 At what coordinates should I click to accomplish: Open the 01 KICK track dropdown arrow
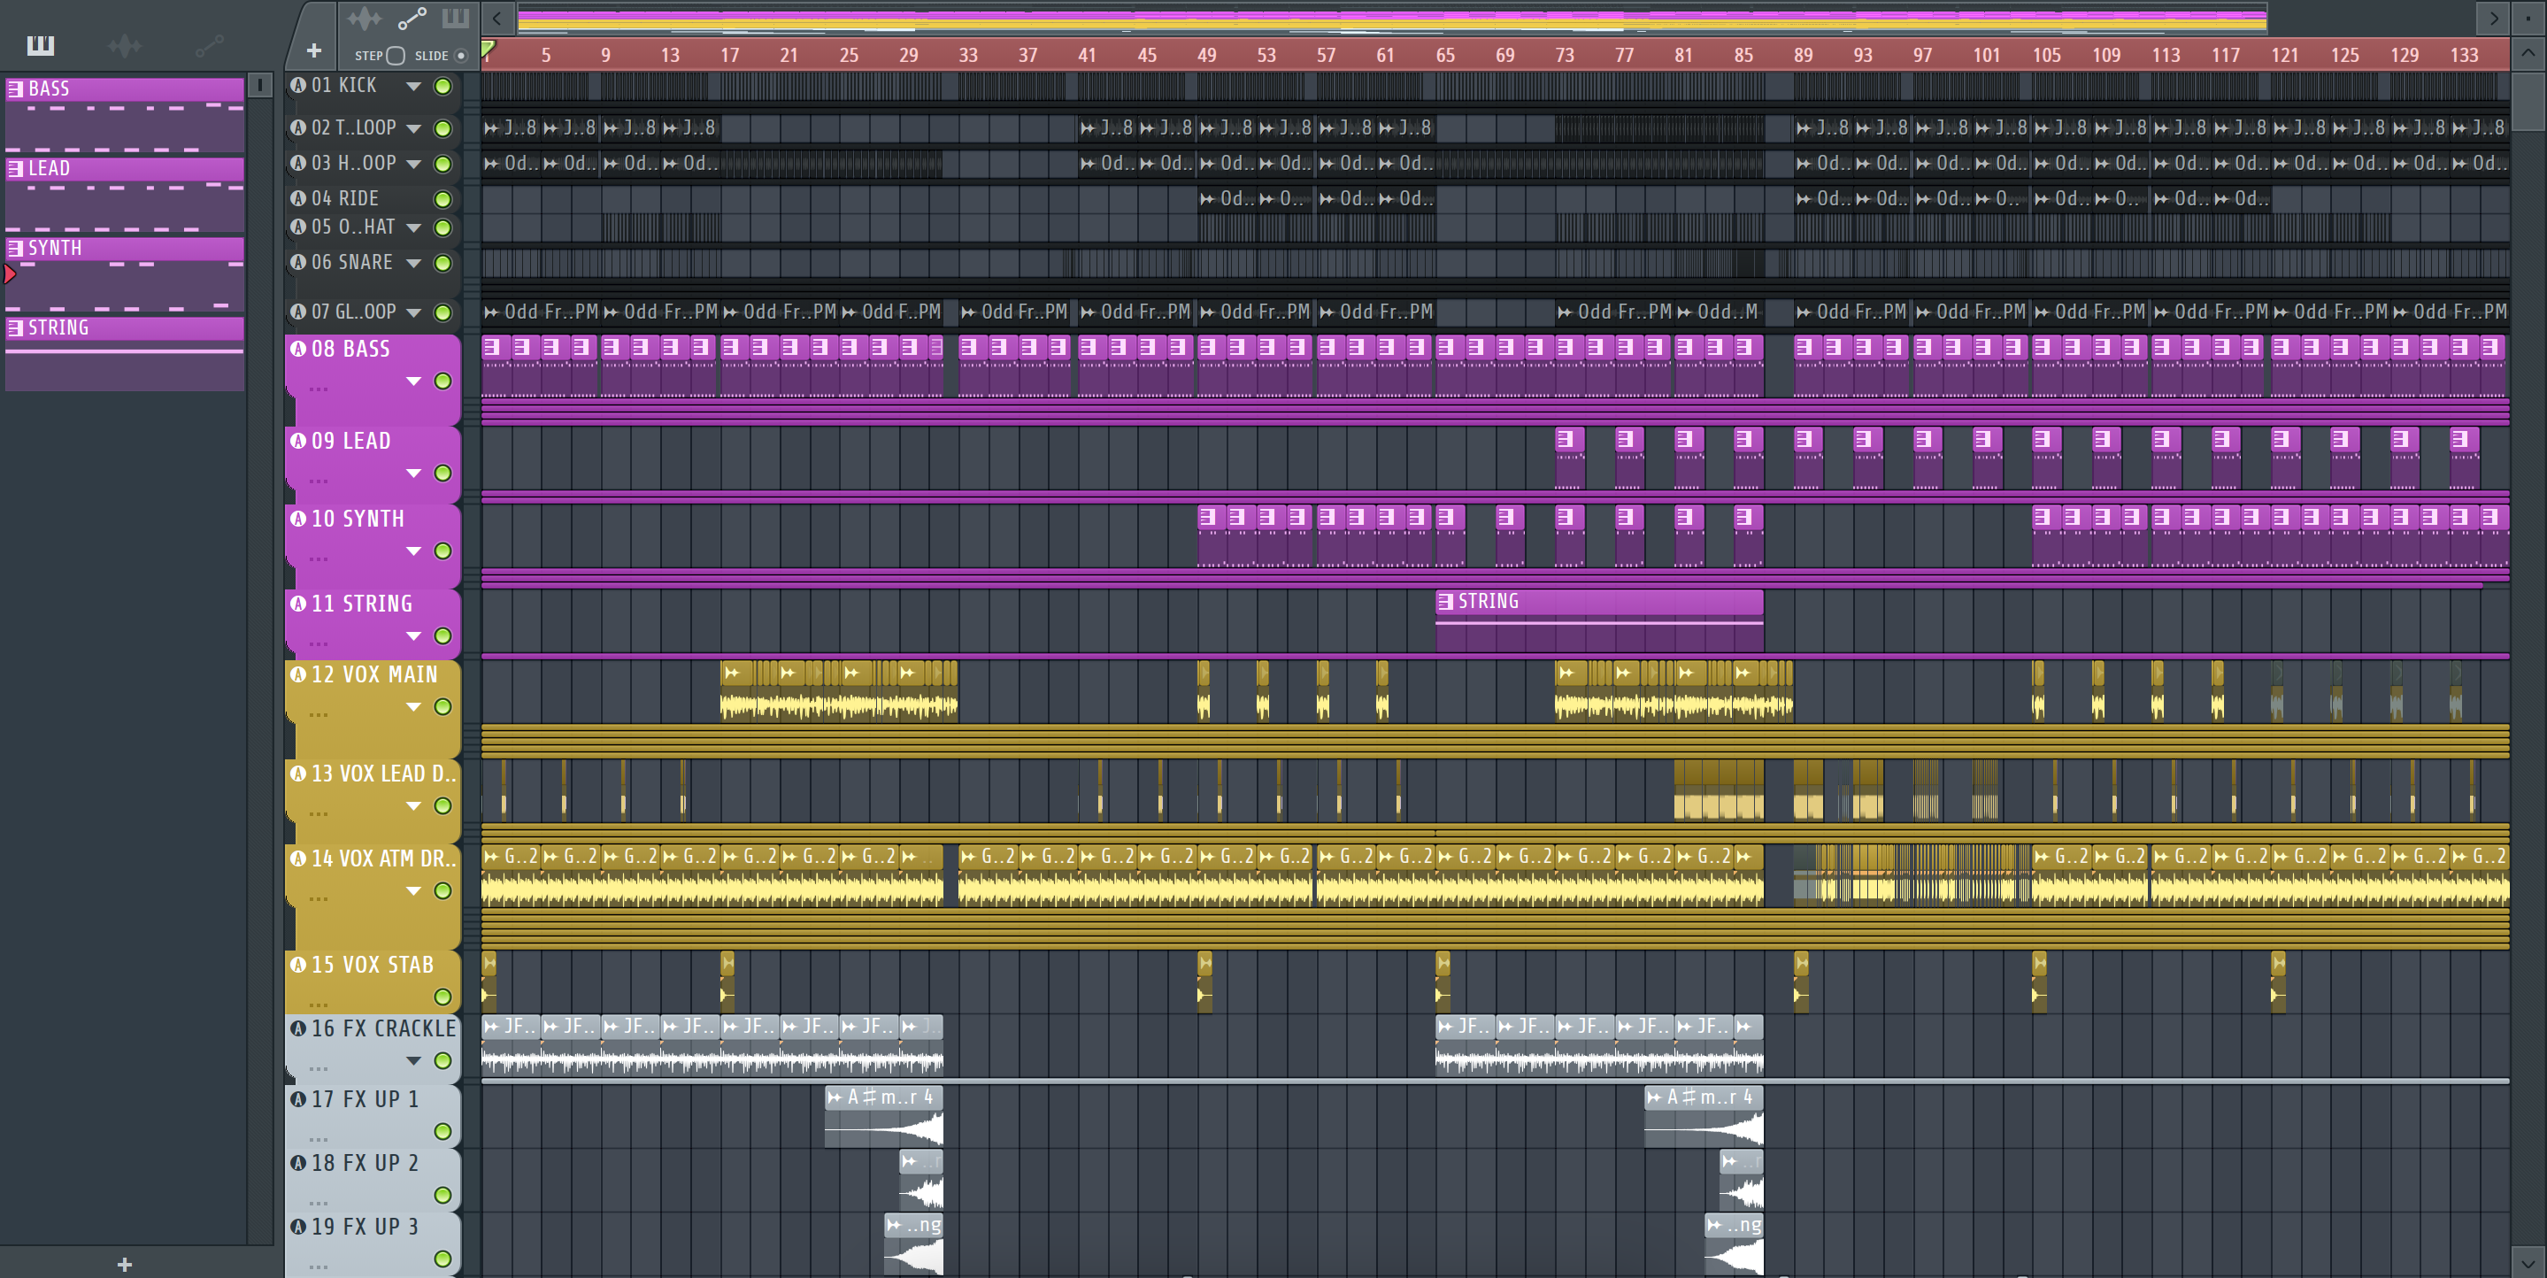(413, 86)
